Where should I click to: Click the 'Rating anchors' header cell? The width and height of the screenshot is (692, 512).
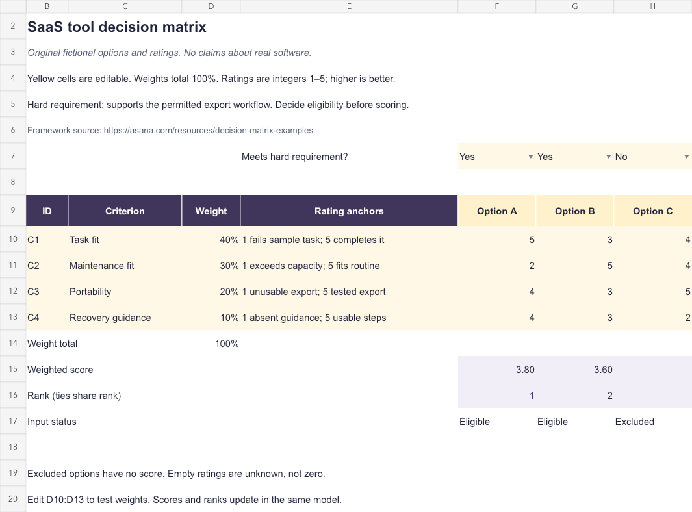[349, 211]
